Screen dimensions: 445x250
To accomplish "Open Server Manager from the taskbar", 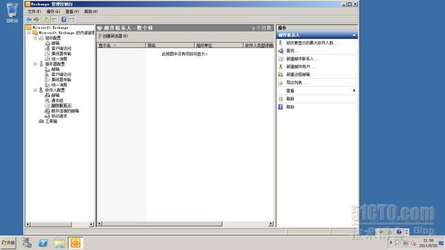I will click(x=27, y=243).
